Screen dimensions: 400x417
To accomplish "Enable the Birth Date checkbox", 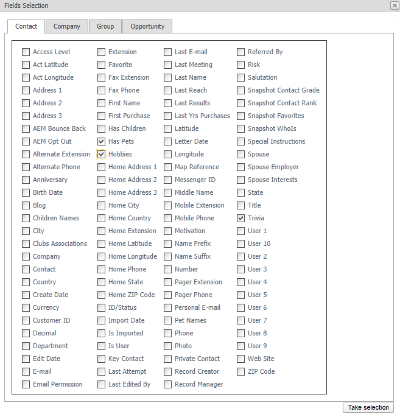I will pos(26,192).
